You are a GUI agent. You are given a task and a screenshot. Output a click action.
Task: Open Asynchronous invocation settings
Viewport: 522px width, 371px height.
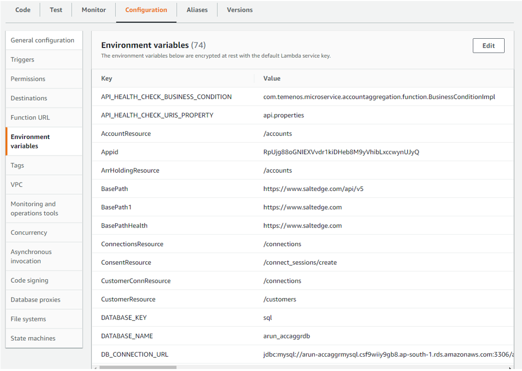tap(31, 257)
